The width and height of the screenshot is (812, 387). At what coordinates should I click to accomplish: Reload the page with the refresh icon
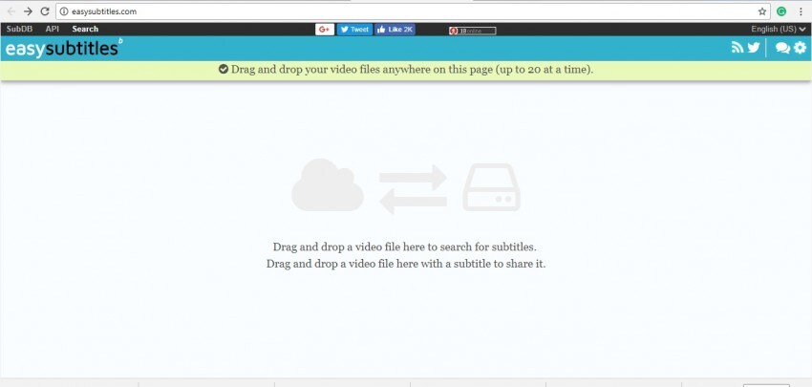(x=44, y=11)
